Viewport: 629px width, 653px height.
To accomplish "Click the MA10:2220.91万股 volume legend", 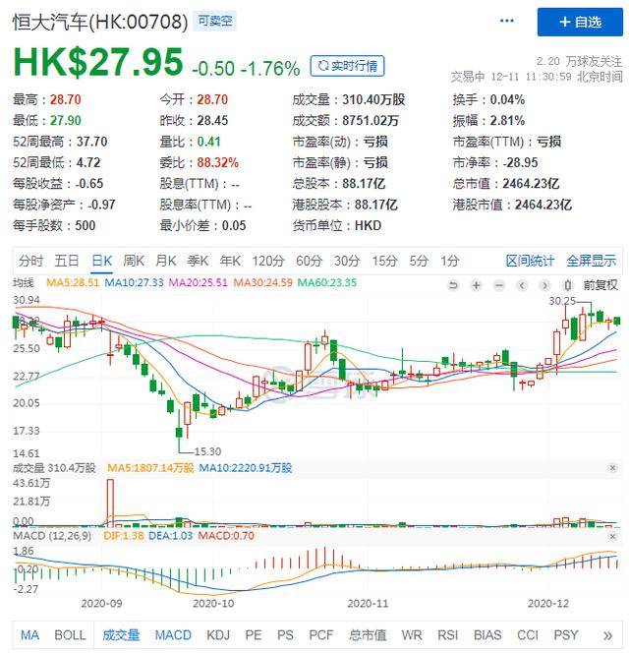I will click(x=245, y=468).
